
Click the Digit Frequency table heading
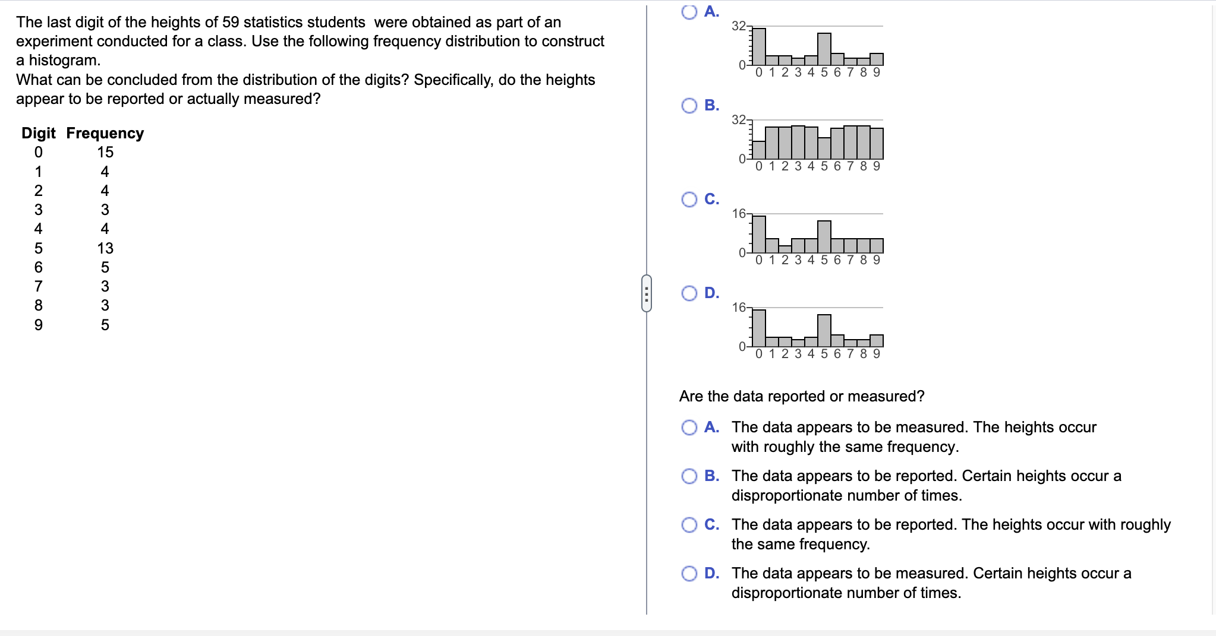tap(81, 133)
